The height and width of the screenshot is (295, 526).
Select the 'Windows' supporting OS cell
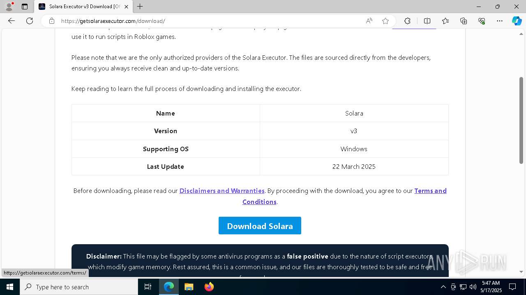[354, 149]
